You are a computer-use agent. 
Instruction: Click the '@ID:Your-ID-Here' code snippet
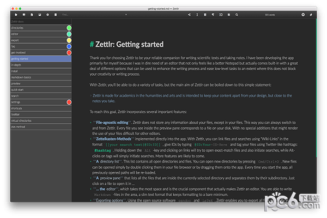[210, 144]
